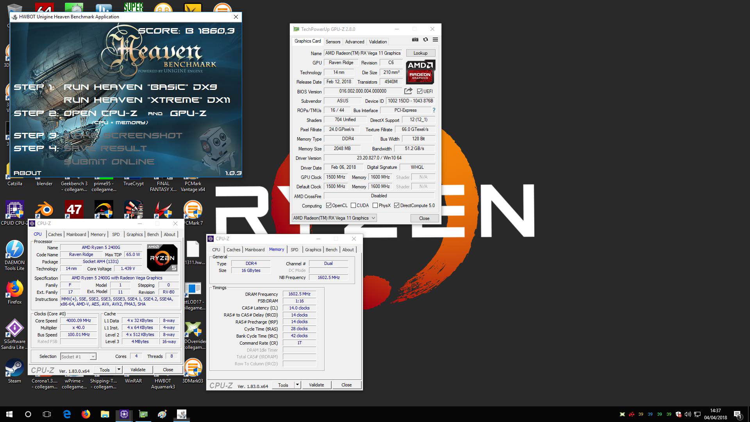The image size is (750, 422).
Task: Switch to Validation tab in GPU-Z
Action: [x=378, y=42]
